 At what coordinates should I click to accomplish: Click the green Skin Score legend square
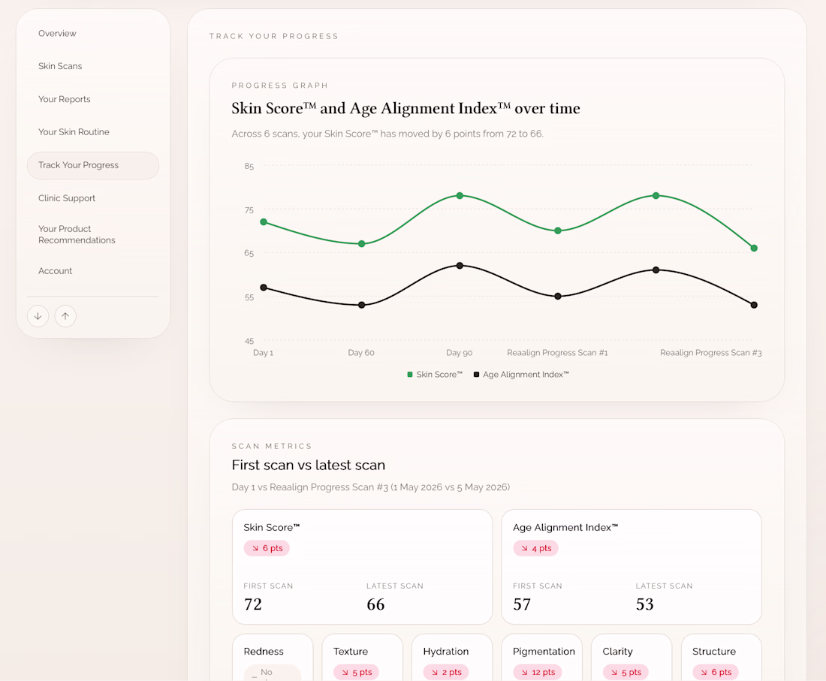coord(410,375)
